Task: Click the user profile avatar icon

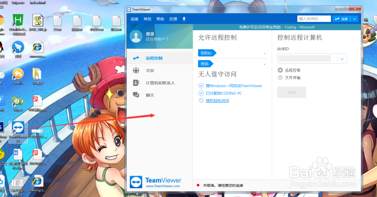Action: pyautogui.click(x=136, y=36)
